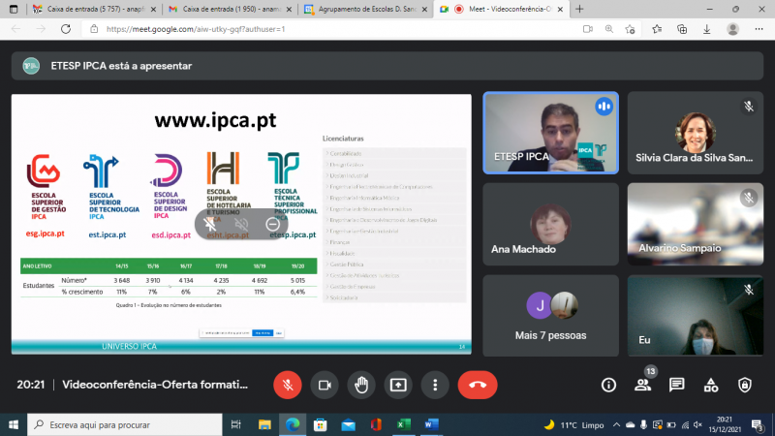
Task: Open Excel from the Windows taskbar
Action: (403, 424)
